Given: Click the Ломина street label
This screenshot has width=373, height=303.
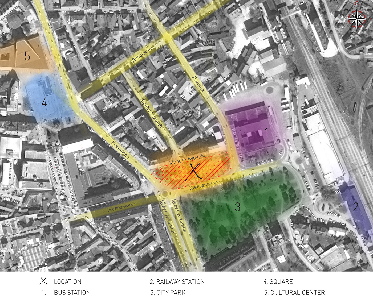Looking at the screenshot, I should pyautogui.click(x=198, y=84).
